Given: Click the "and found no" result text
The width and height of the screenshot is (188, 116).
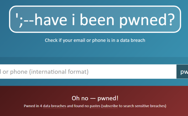Looking at the screenshot, I should point(78,106).
